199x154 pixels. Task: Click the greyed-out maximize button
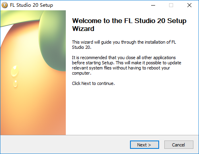tap(171, 5)
